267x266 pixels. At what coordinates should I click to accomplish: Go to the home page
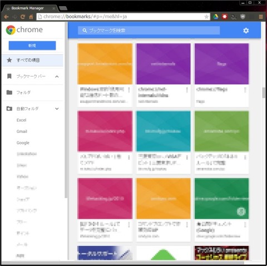coord(31,17)
